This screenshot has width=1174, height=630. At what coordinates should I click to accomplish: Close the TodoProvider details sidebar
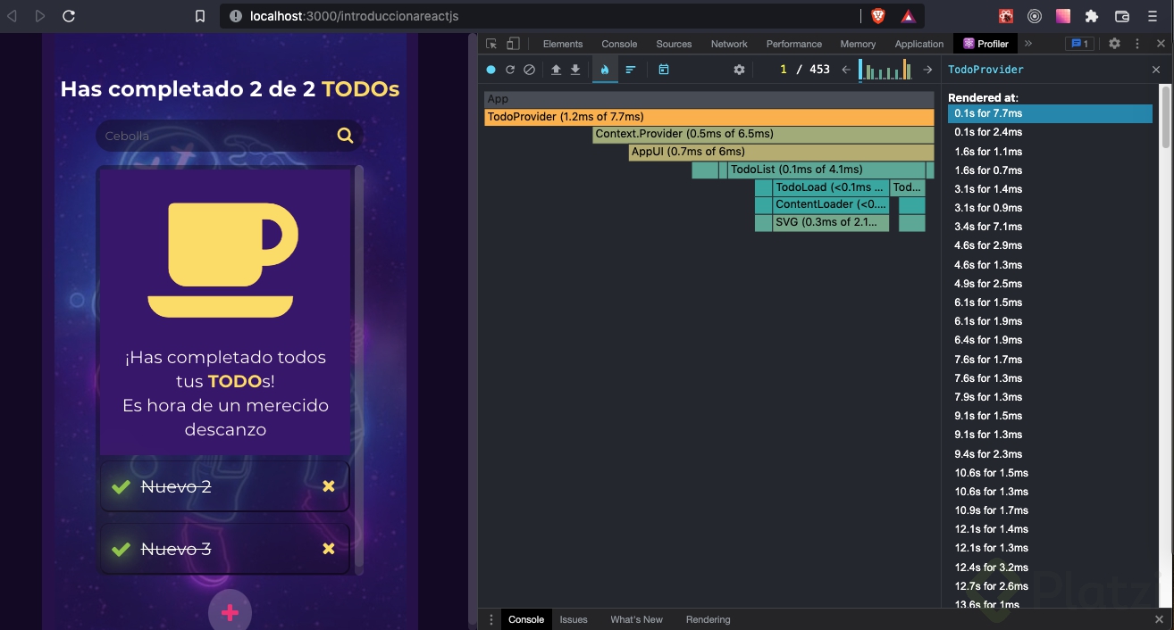1156,70
